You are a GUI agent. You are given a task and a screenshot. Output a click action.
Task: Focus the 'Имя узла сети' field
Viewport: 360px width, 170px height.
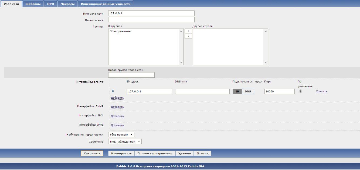point(151,13)
